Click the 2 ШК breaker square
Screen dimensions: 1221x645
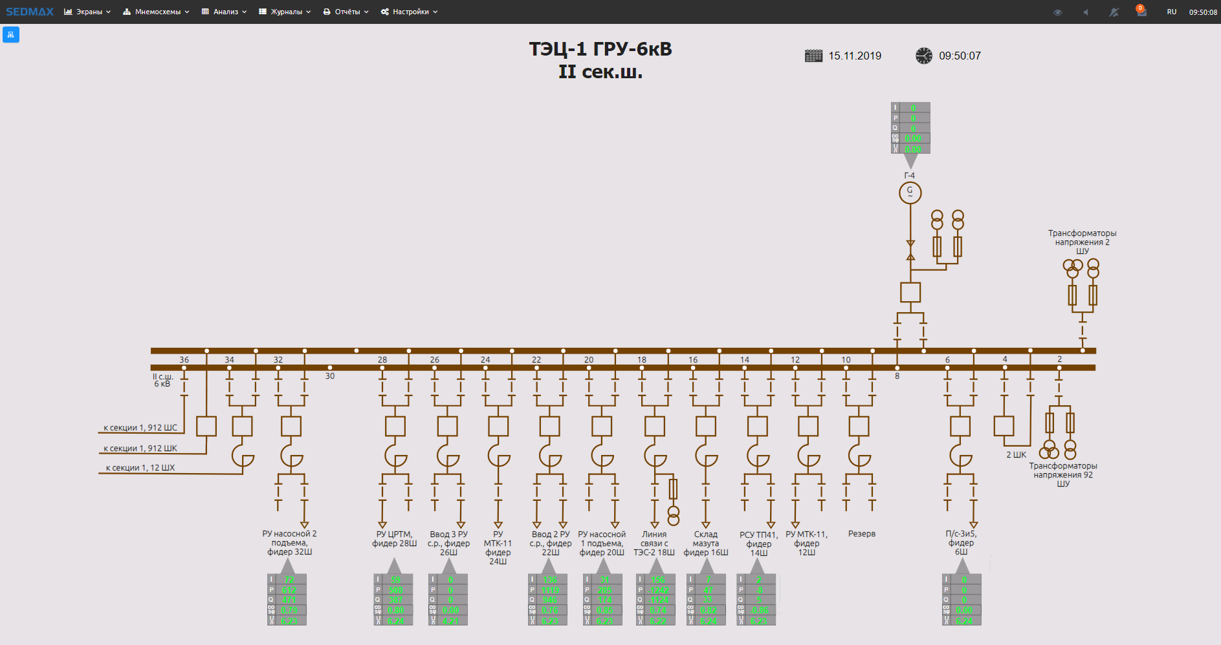[x=1004, y=426]
